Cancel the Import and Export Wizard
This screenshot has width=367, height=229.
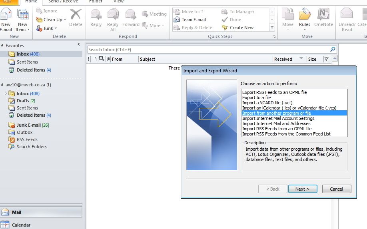[x=336, y=189]
